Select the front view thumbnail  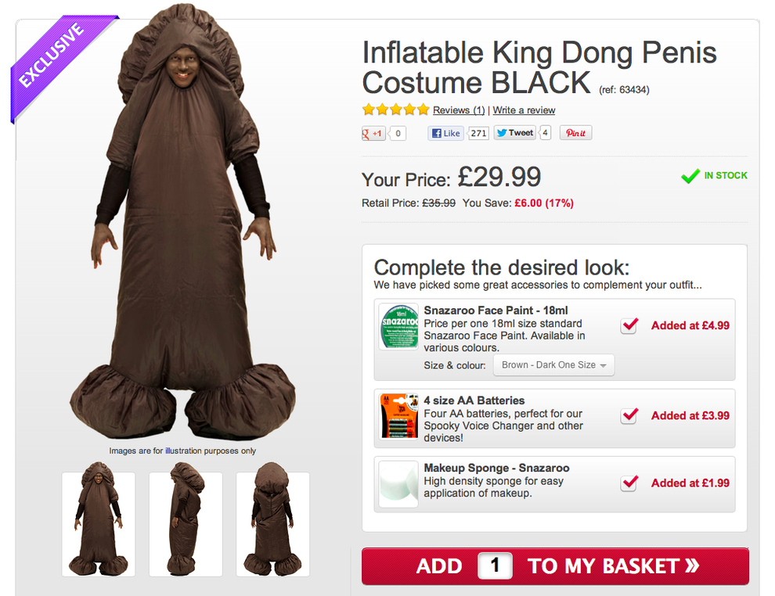(x=99, y=523)
